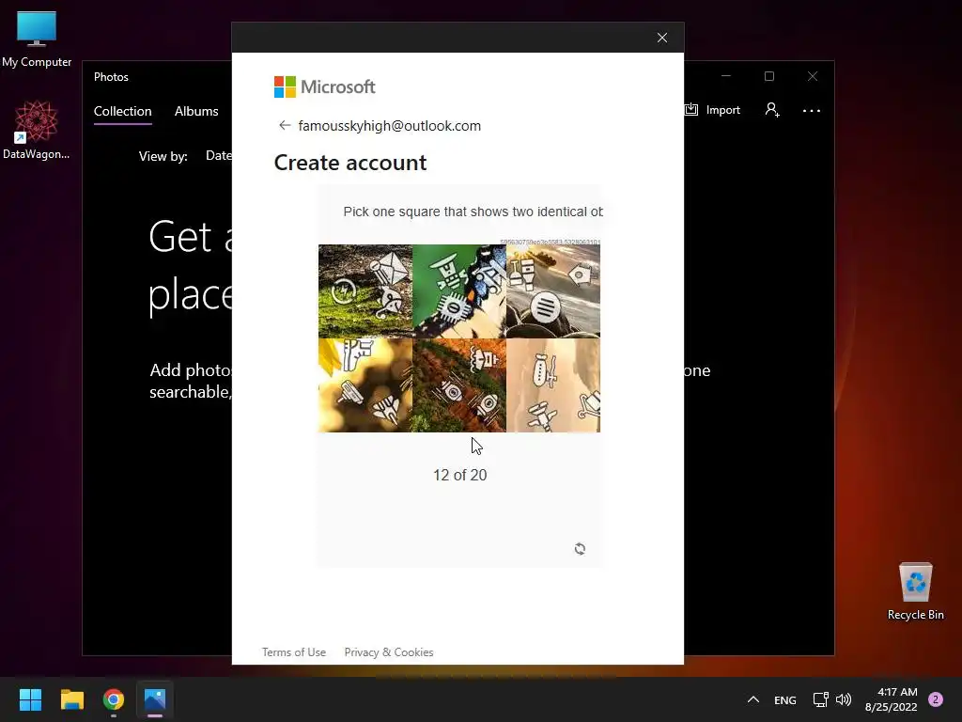The width and height of the screenshot is (962, 722).
Task: Switch to Albums tab in Photos
Action: 196,111
